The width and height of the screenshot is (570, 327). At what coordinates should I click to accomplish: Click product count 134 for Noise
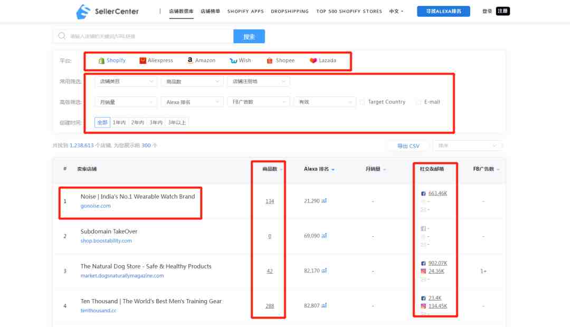pos(270,201)
